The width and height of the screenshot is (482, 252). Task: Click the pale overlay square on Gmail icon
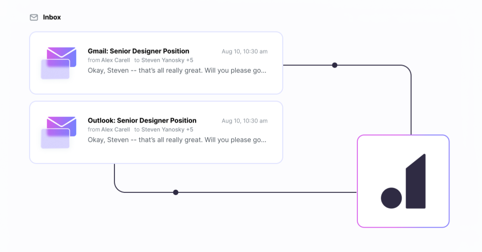click(x=55, y=69)
